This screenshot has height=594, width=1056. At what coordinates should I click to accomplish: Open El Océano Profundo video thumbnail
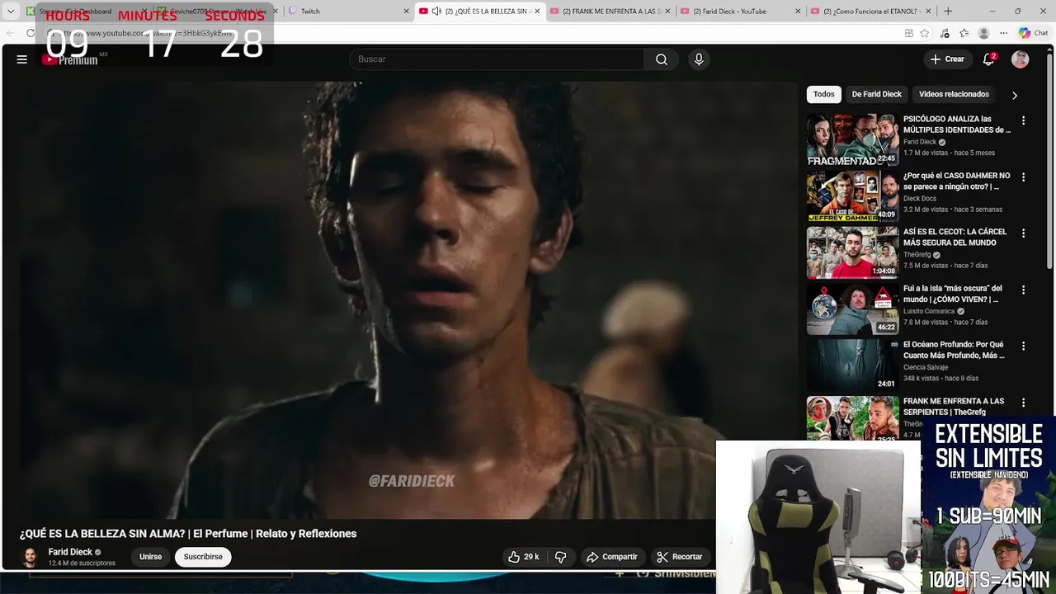coord(852,365)
